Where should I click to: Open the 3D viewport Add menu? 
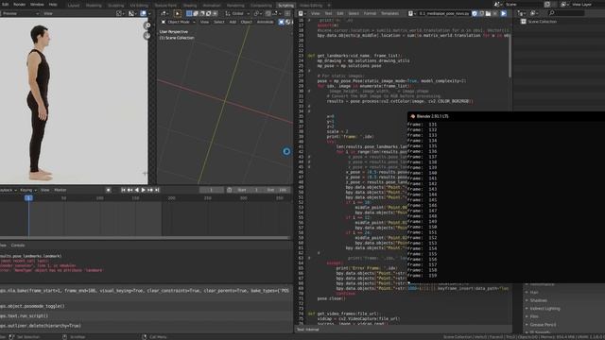click(233, 22)
